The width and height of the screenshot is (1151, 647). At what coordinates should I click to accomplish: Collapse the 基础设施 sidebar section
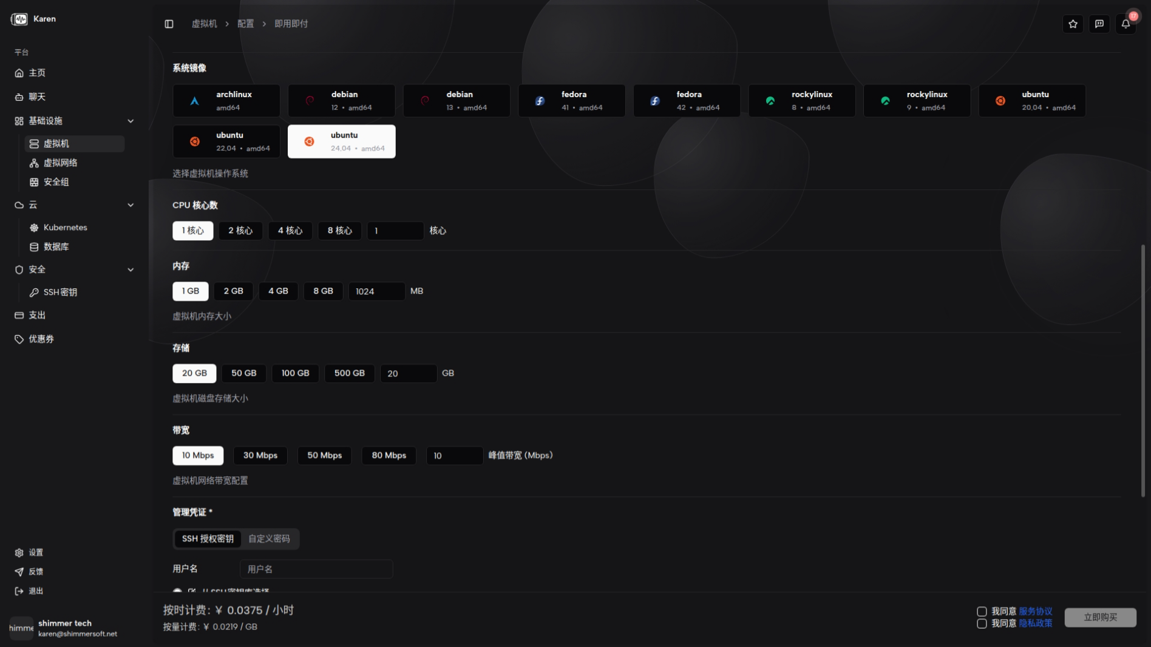(131, 121)
